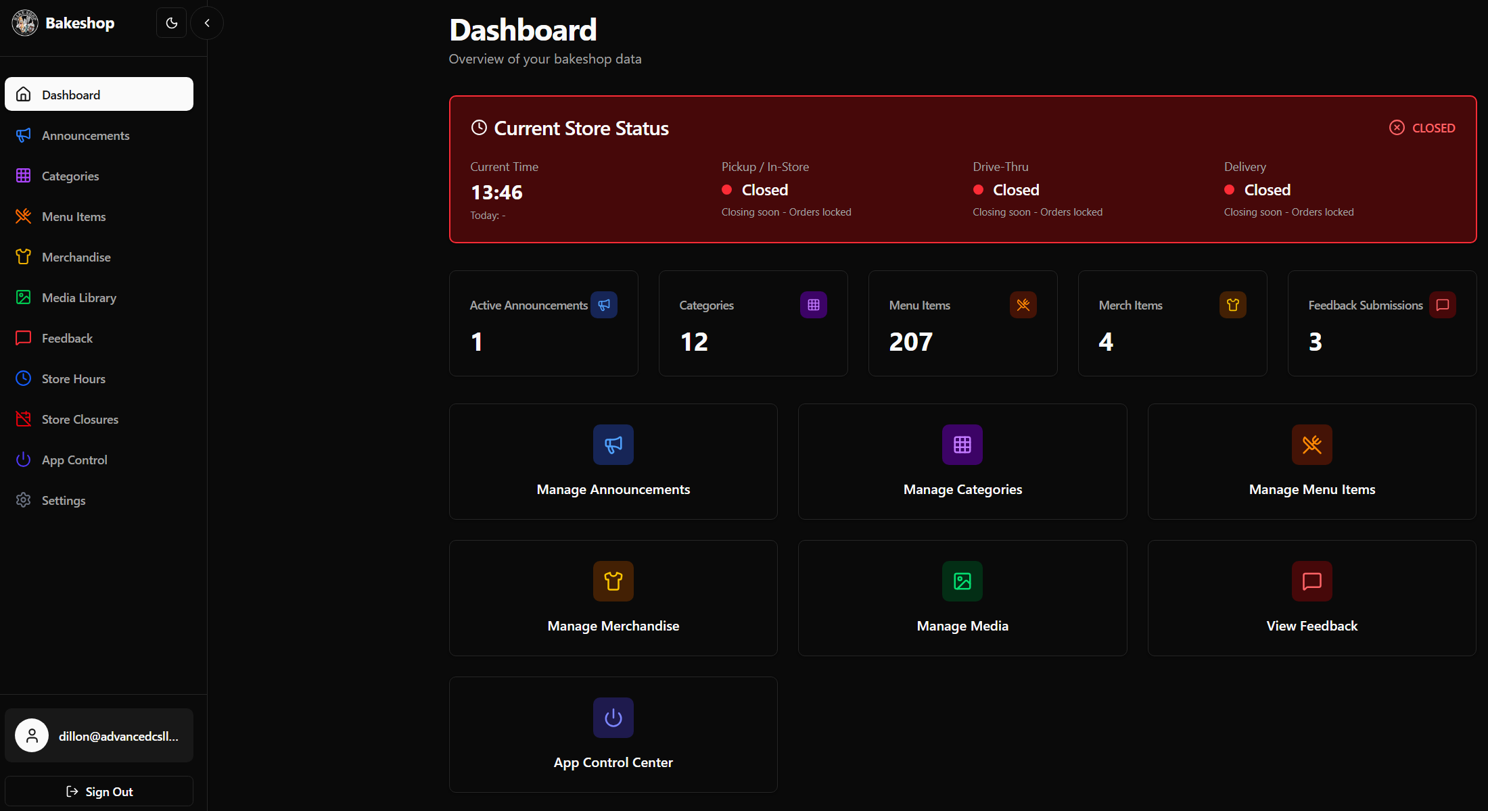Click the Feedback sidebar text
Screen dimensions: 1488x811
click(67, 338)
